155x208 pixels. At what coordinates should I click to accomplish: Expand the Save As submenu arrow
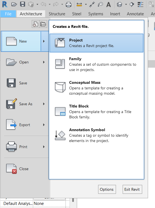tap(44, 104)
